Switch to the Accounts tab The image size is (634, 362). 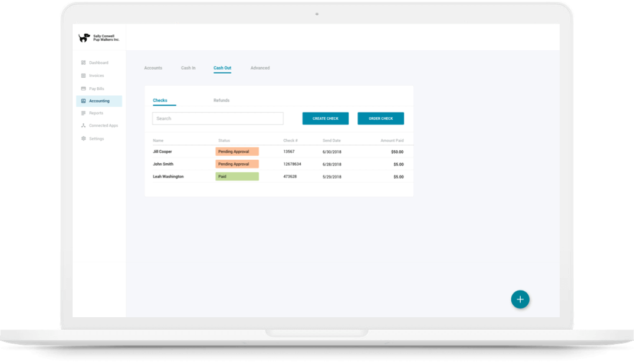153,68
